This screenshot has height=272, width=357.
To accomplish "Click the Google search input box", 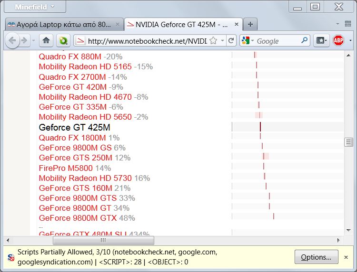I will (278, 41).
